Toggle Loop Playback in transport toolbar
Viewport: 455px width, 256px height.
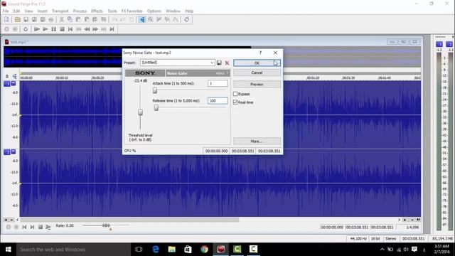[26, 29]
